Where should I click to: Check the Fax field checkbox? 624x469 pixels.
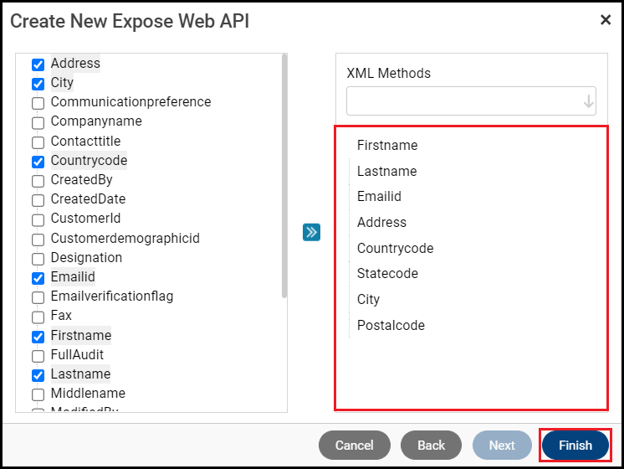click(x=38, y=317)
